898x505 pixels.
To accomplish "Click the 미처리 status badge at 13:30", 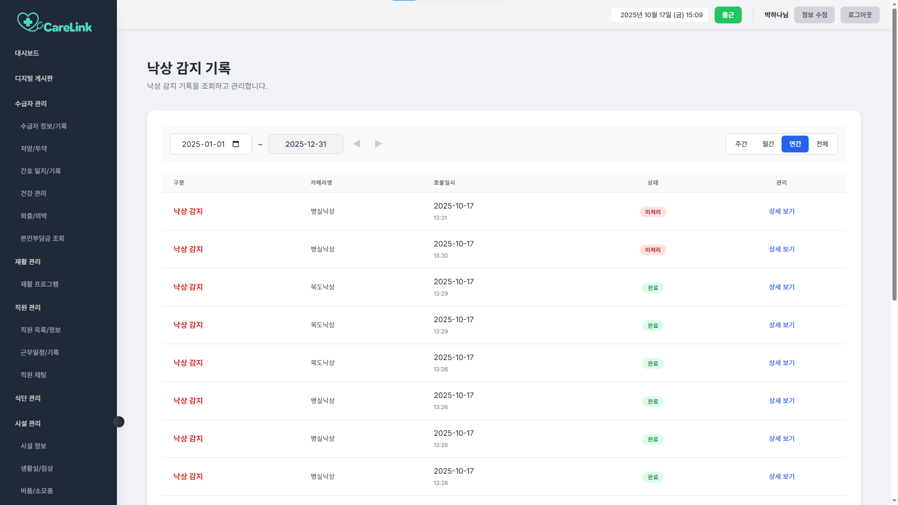I will pos(653,250).
